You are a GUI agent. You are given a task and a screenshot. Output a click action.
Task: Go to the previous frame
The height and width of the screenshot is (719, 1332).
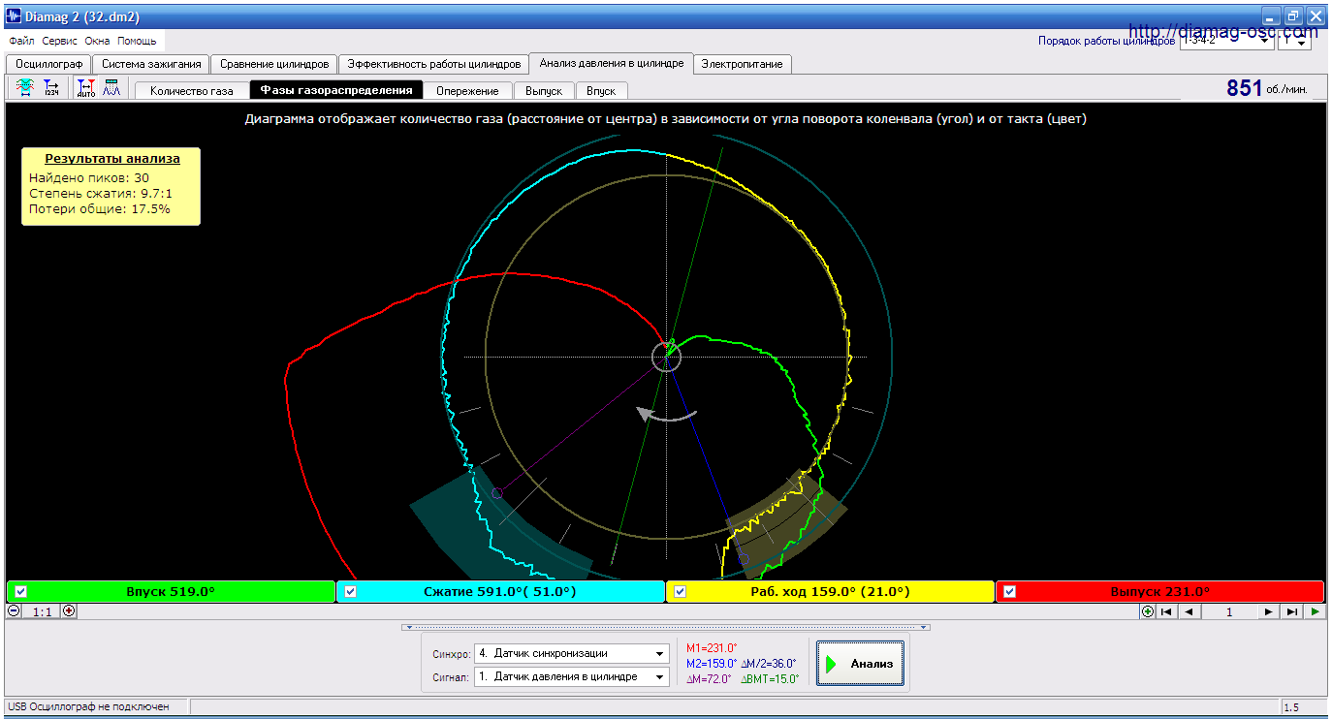click(1189, 611)
